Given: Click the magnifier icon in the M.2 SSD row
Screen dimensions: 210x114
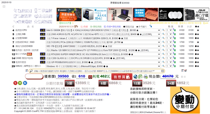Looking at the screenshot, I should click(163, 42).
